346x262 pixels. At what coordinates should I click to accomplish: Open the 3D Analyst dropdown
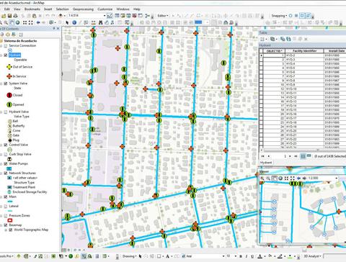tap(312, 256)
